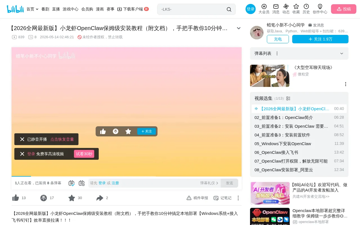Open the 弹幕礼仪 link with the arrow
The width and height of the screenshot is (360, 225).
coord(209,183)
